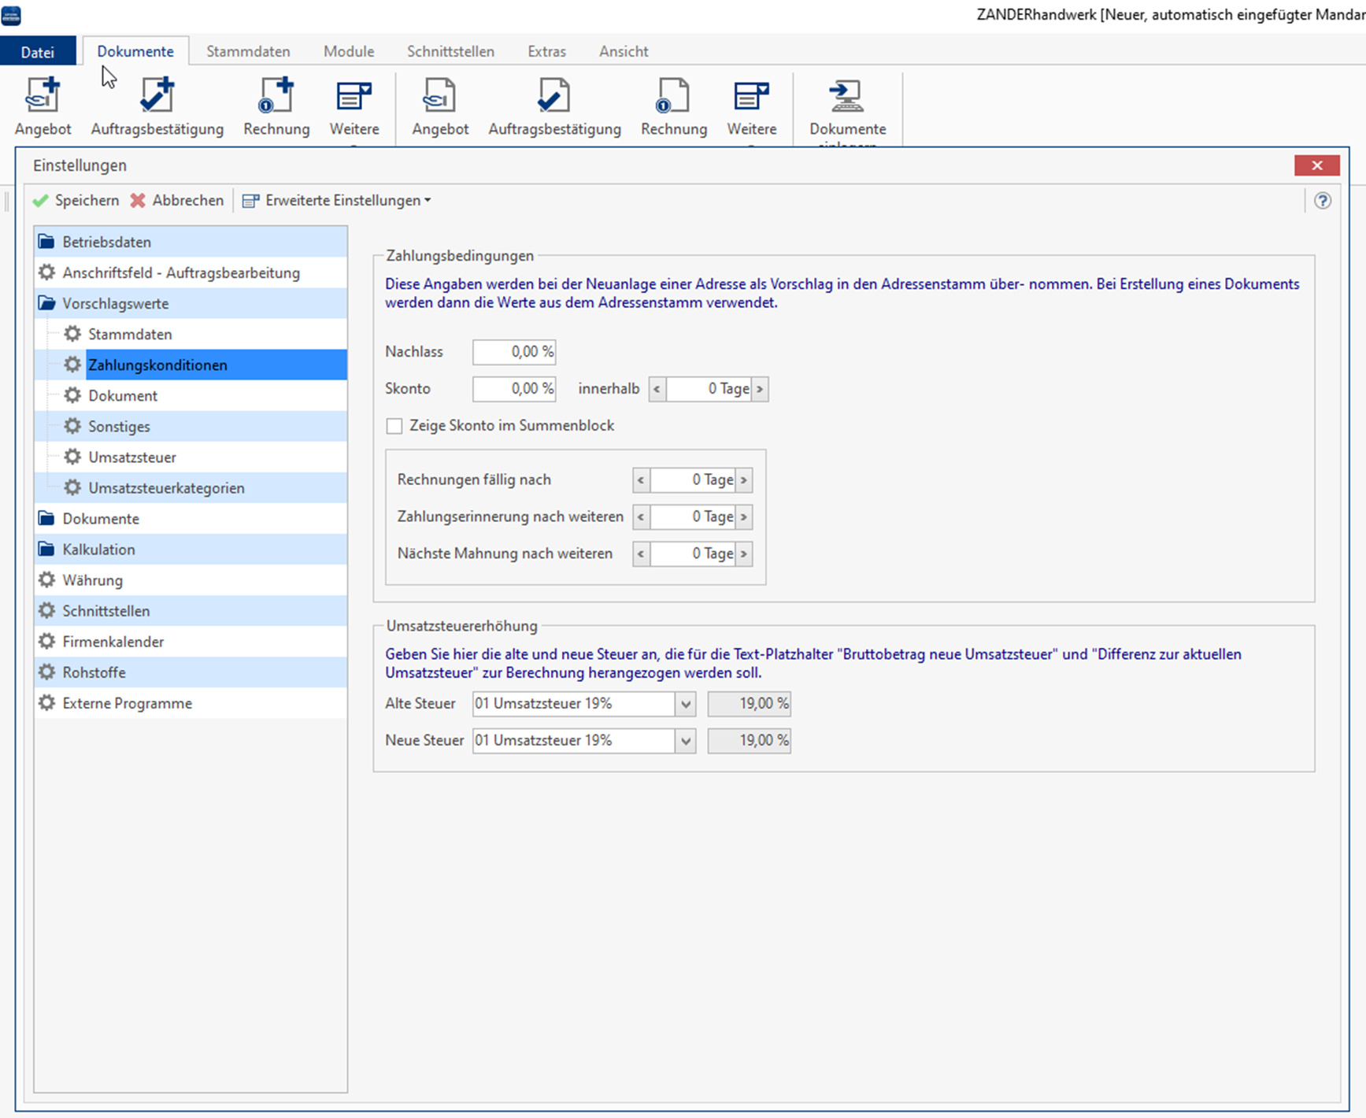Select Umsatzsteuerkategorien in the settings tree
1366x1118 pixels.
166,488
